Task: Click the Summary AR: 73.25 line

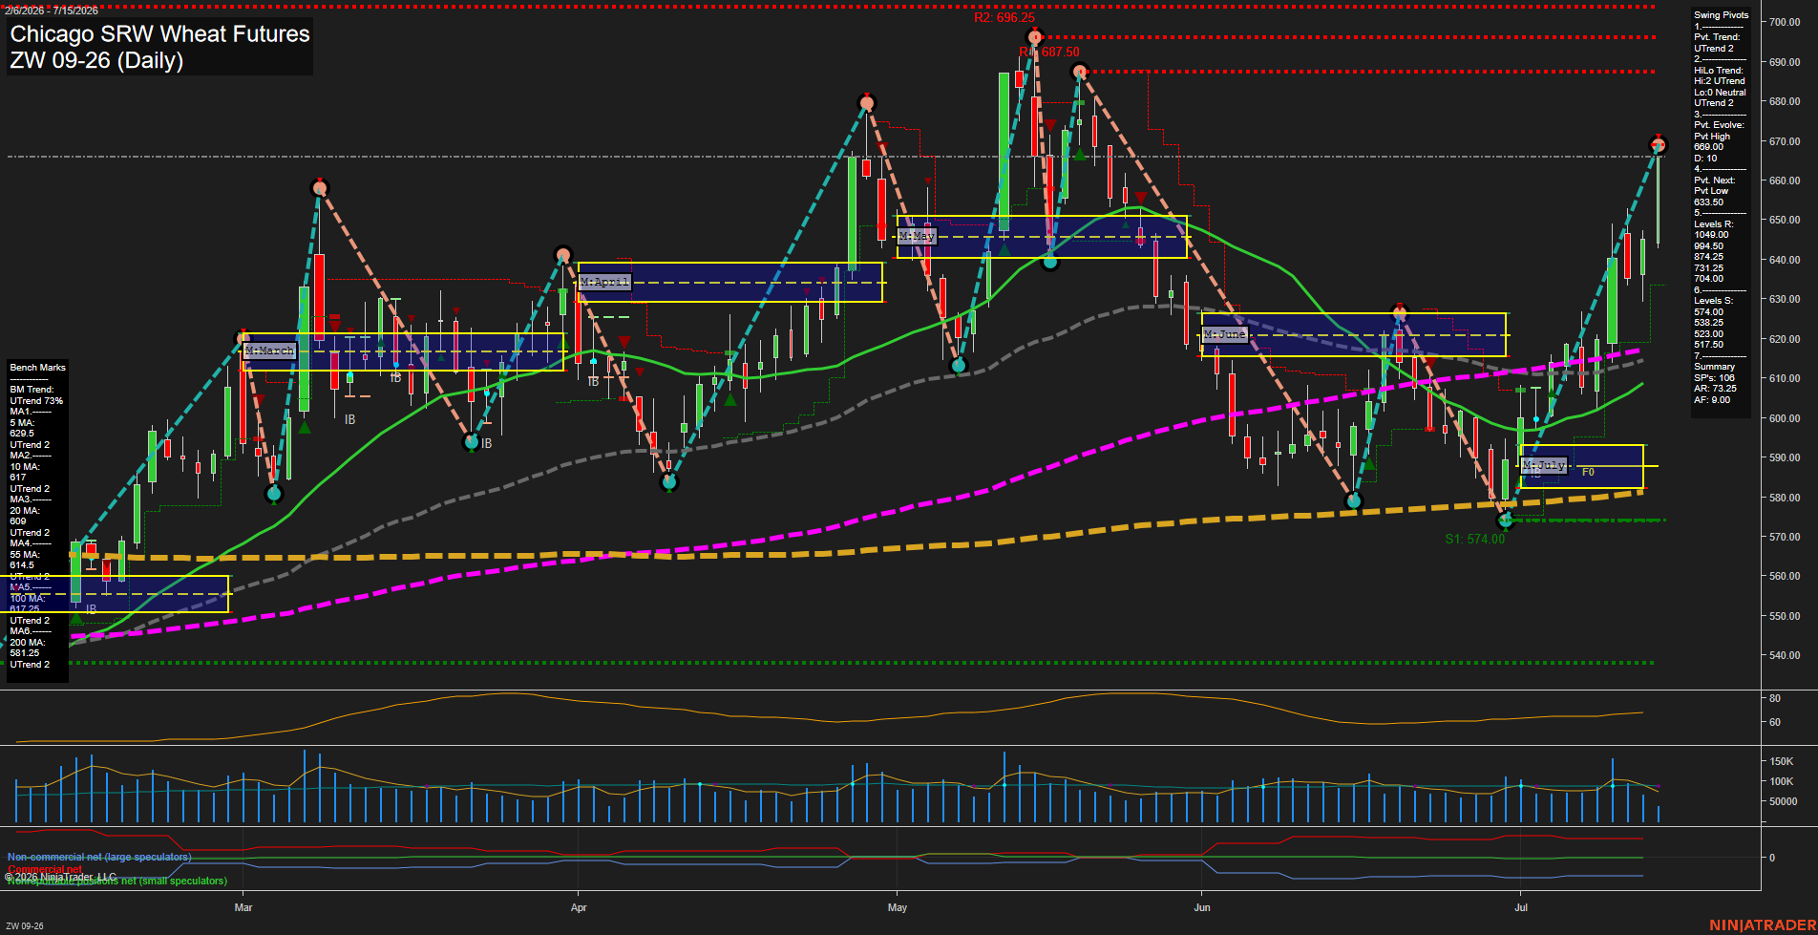Action: 1715,389
